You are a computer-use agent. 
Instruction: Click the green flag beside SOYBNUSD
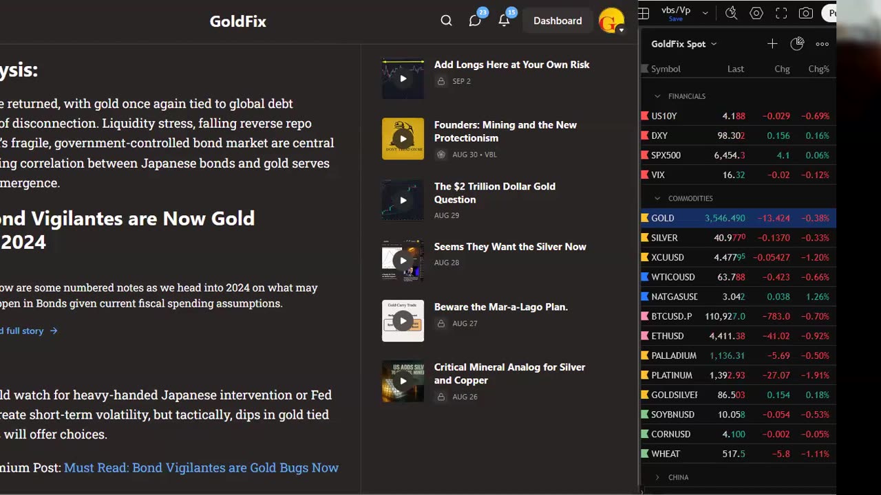coord(645,415)
